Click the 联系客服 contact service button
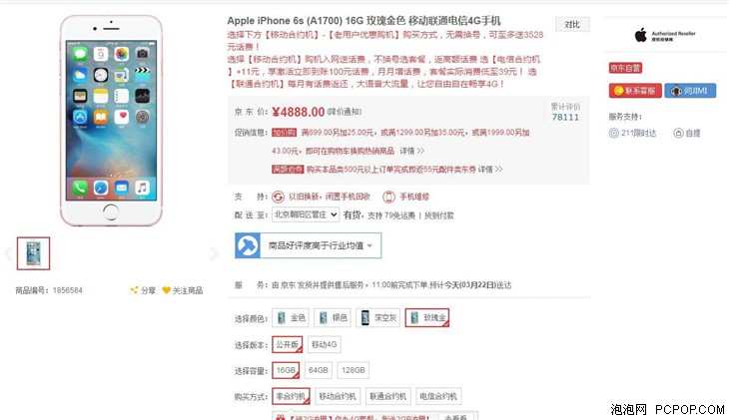Viewport: 729px width, 420px height. 635,91
